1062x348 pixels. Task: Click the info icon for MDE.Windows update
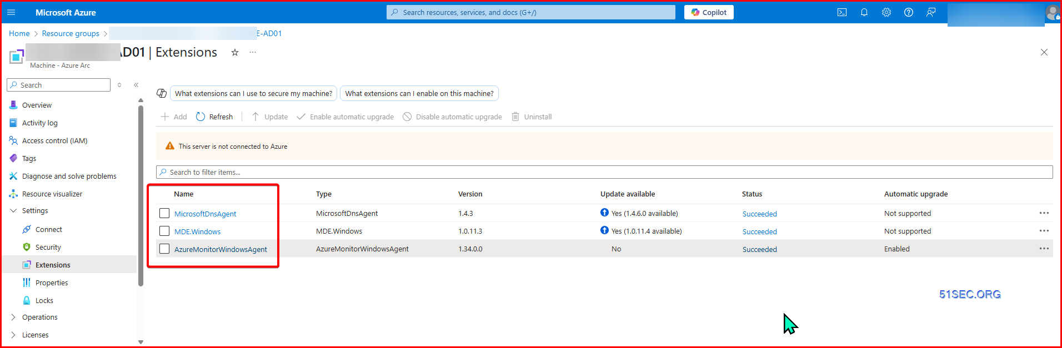pos(604,230)
